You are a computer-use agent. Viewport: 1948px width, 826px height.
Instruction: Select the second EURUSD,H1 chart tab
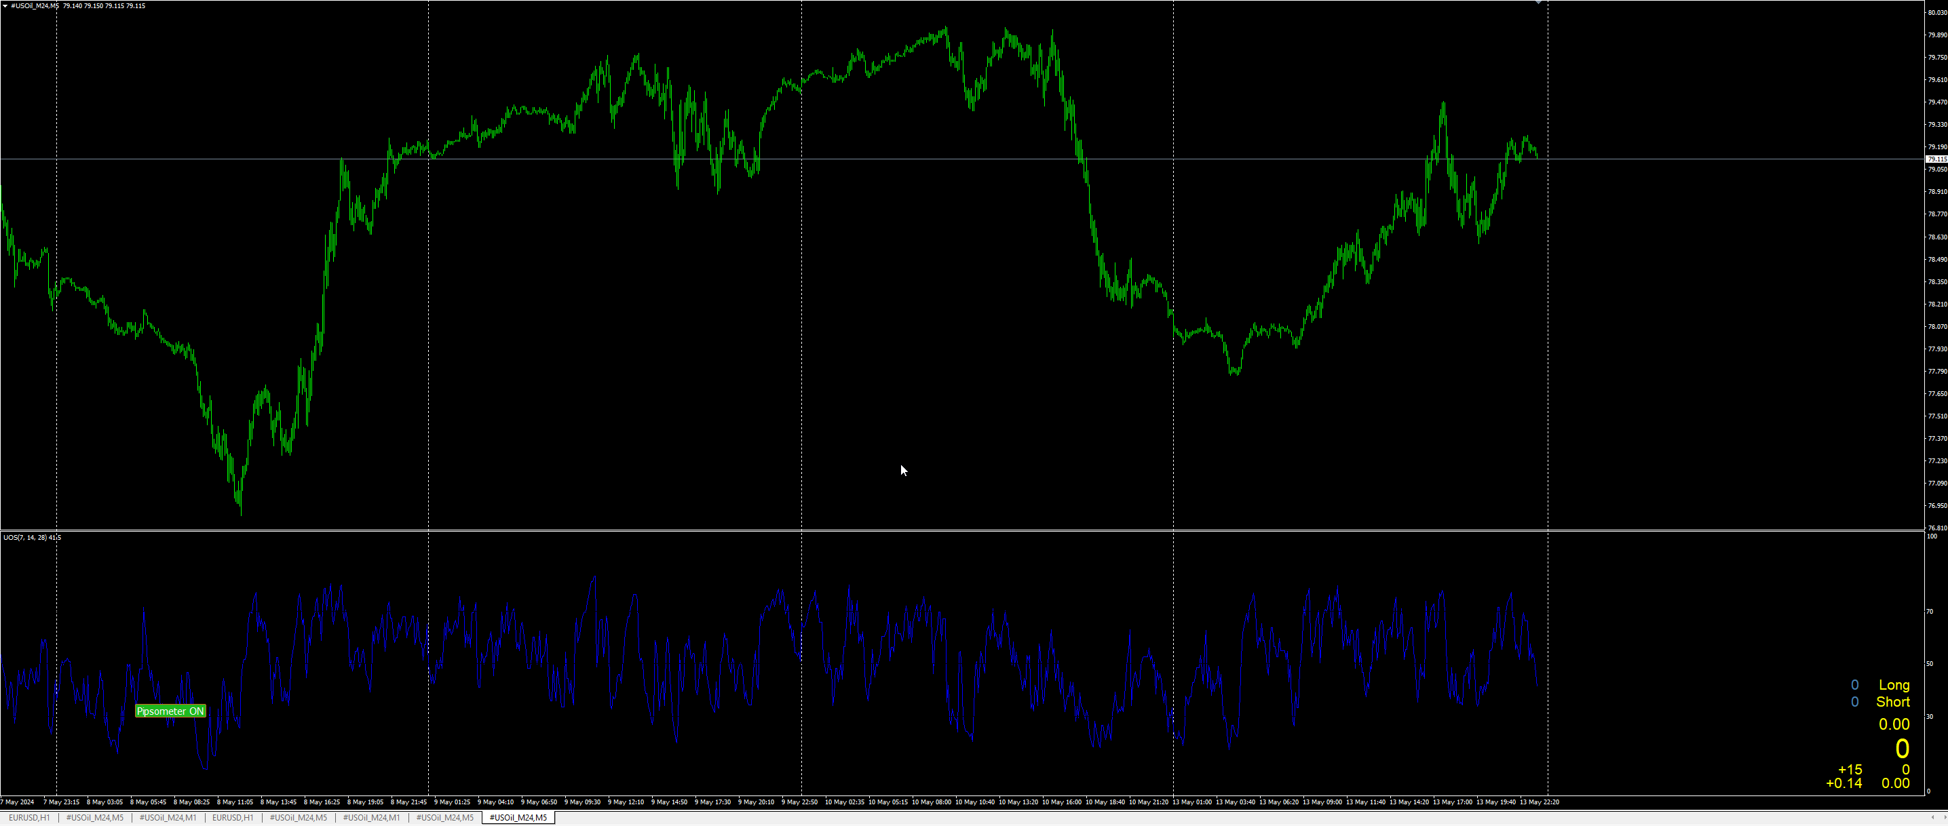[x=233, y=818]
